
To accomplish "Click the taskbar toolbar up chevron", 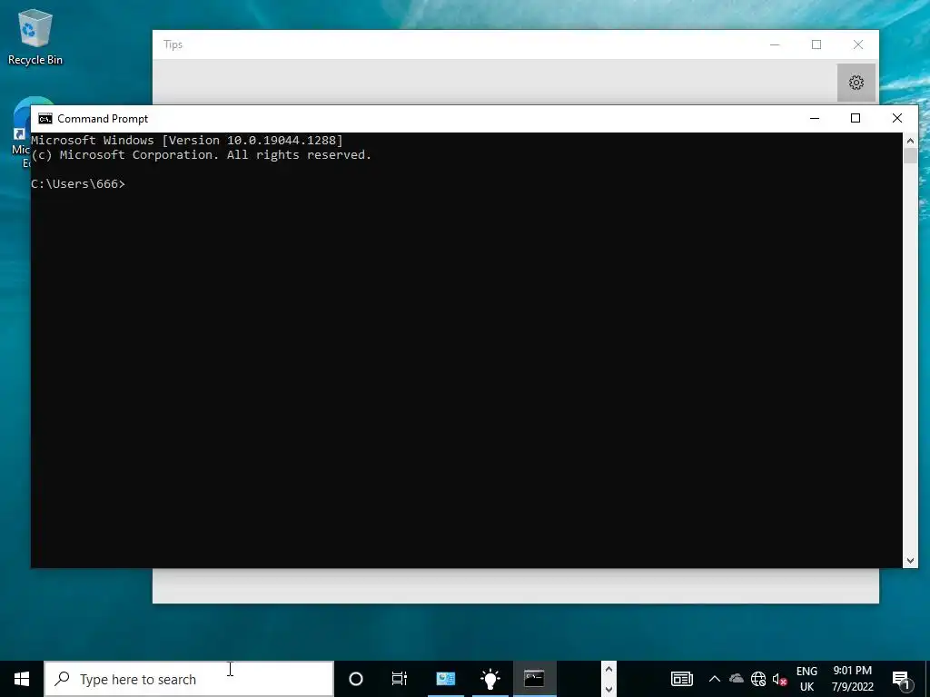I will pyautogui.click(x=608, y=670).
